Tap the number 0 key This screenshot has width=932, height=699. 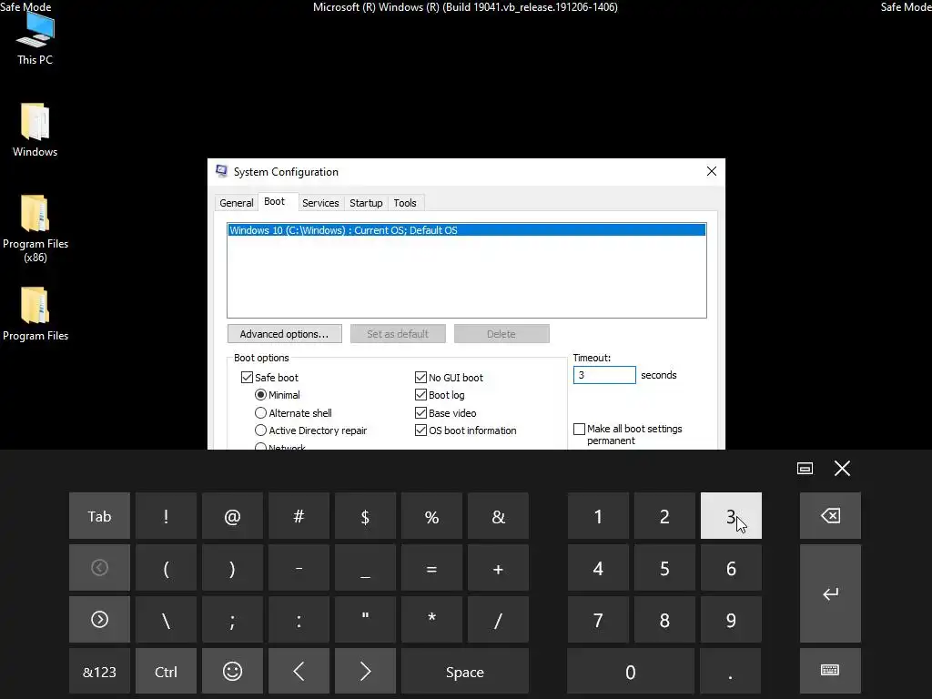(x=631, y=671)
